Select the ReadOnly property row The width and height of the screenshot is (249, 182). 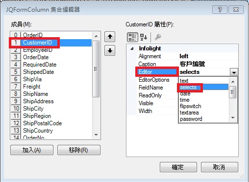coord(157,95)
